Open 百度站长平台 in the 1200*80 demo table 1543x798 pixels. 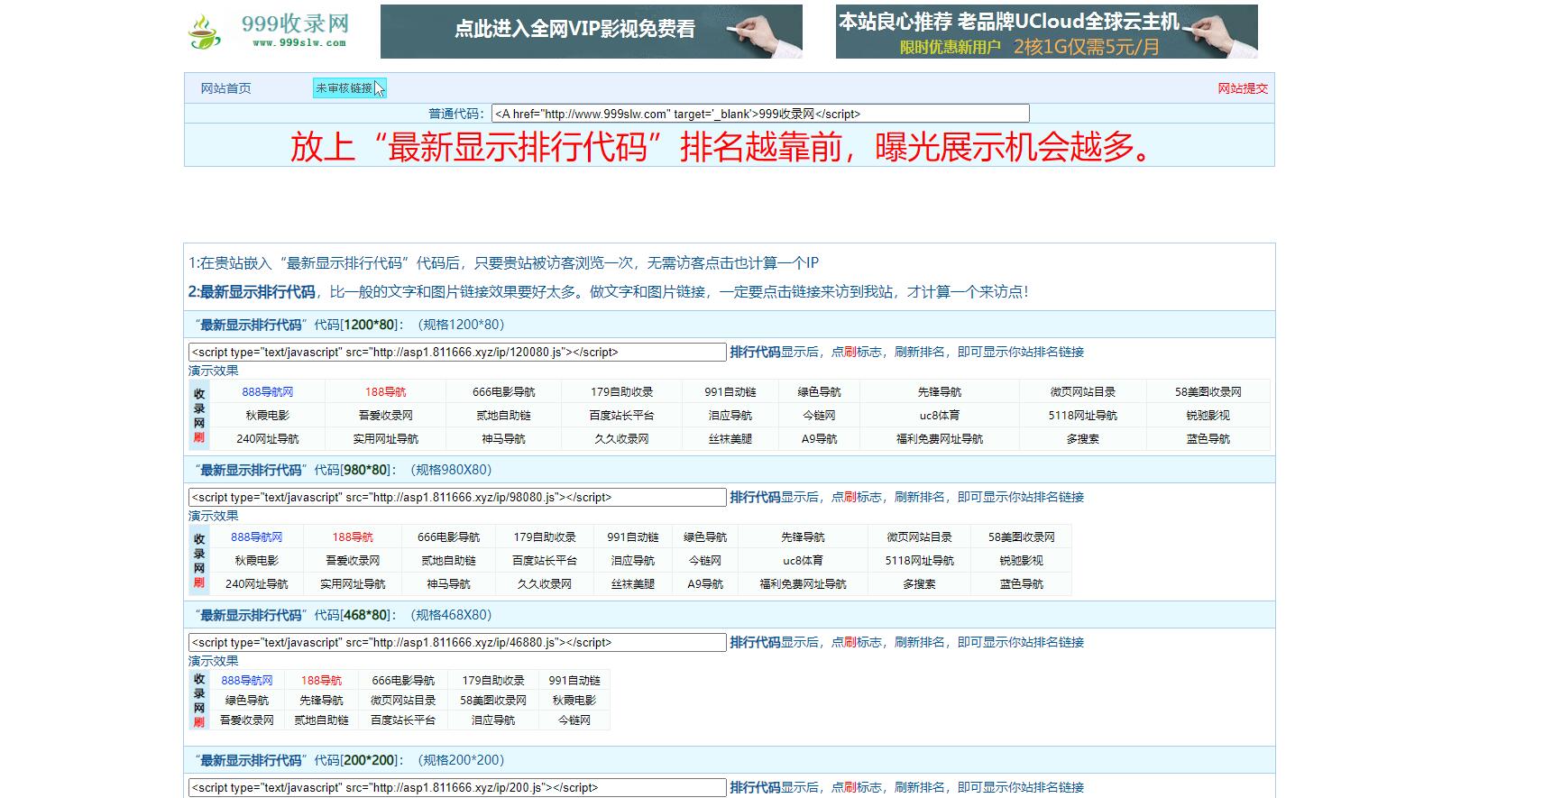(622, 416)
